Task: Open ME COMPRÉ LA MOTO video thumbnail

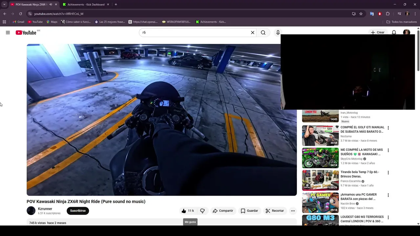Action: (x=320, y=158)
